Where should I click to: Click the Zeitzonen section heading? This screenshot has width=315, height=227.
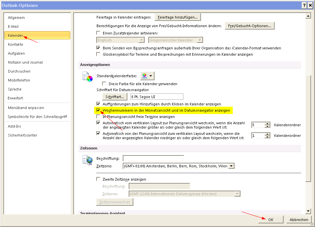[89, 148]
